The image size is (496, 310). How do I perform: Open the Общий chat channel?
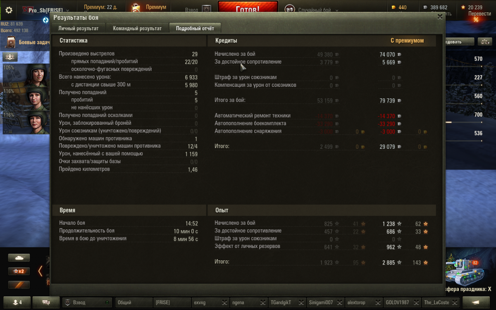[x=134, y=303]
